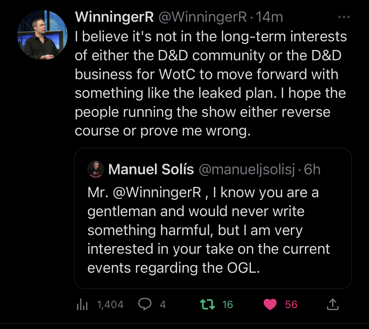Viewport: 369px width, 329px height.
Task: Click the 6h timestamp on quoted tweet
Action: pos(312,169)
